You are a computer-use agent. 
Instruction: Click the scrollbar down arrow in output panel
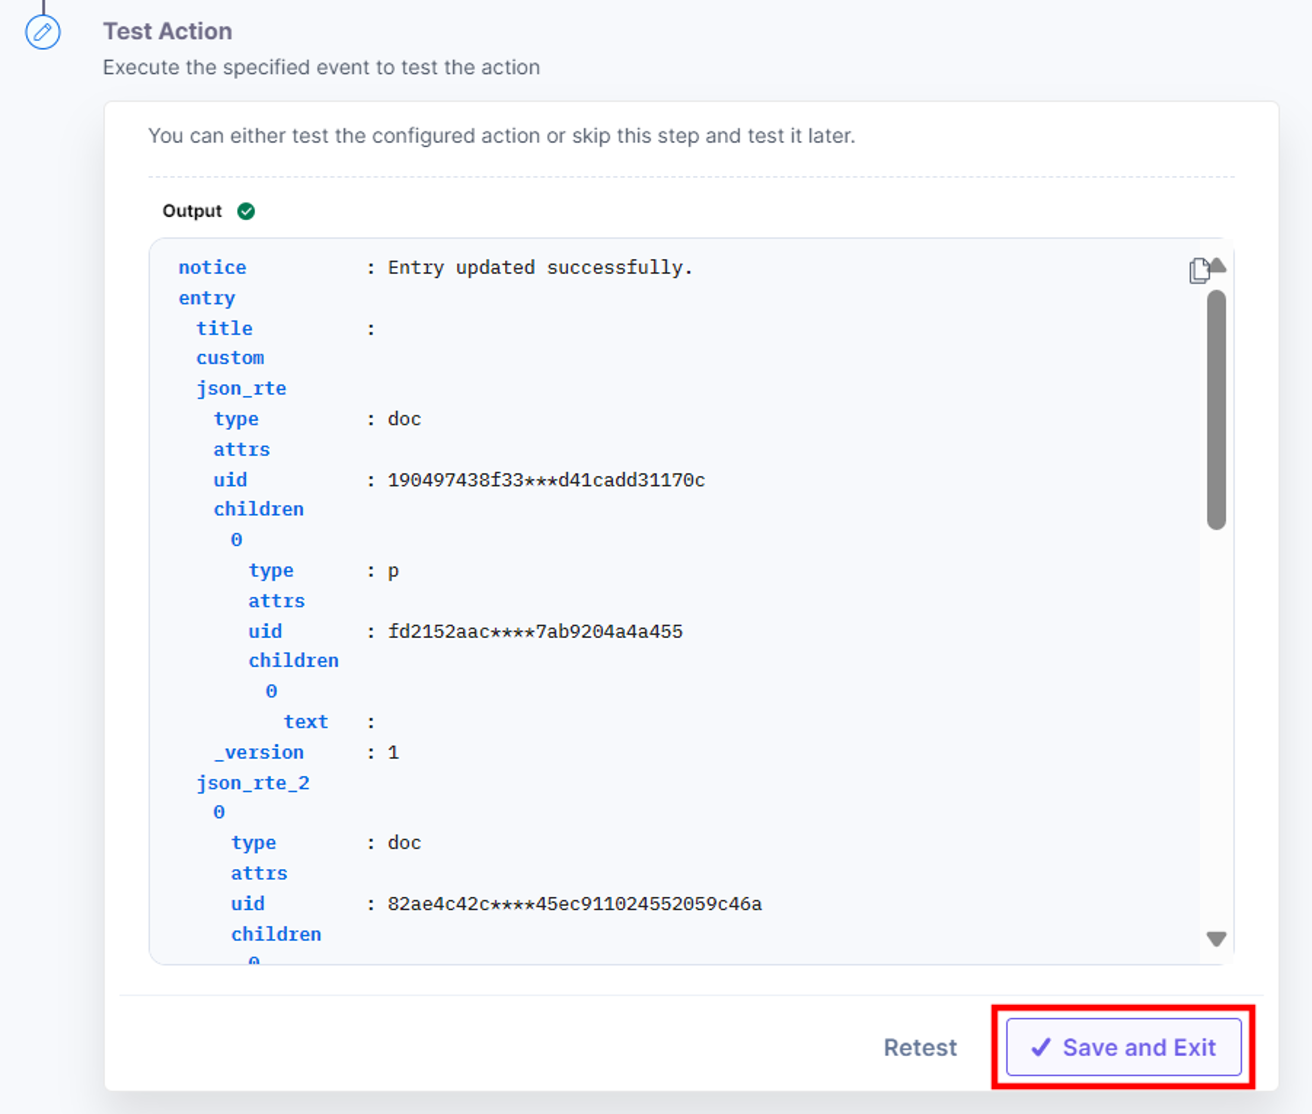1217,939
